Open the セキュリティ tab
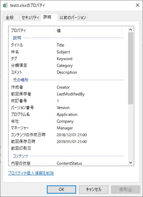Screen dimensions: 143x197 [x=30, y=17]
